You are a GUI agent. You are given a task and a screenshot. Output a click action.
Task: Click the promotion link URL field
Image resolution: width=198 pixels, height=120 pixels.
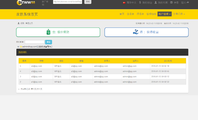tap(68, 2)
